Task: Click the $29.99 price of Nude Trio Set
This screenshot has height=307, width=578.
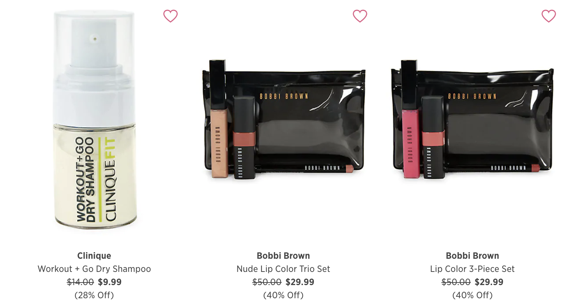Action: point(300,282)
